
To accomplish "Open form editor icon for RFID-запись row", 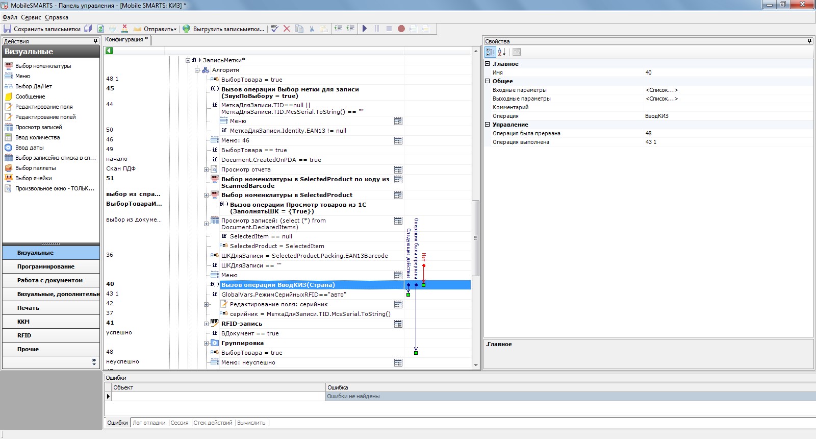I will [x=398, y=324].
